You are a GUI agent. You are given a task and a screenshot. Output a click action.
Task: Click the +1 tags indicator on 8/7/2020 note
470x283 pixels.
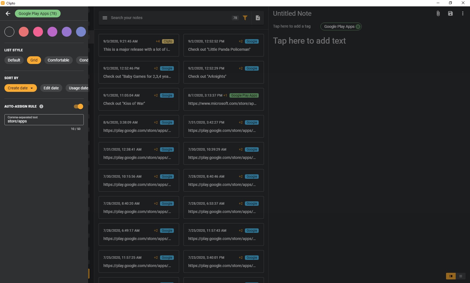pos(225,95)
